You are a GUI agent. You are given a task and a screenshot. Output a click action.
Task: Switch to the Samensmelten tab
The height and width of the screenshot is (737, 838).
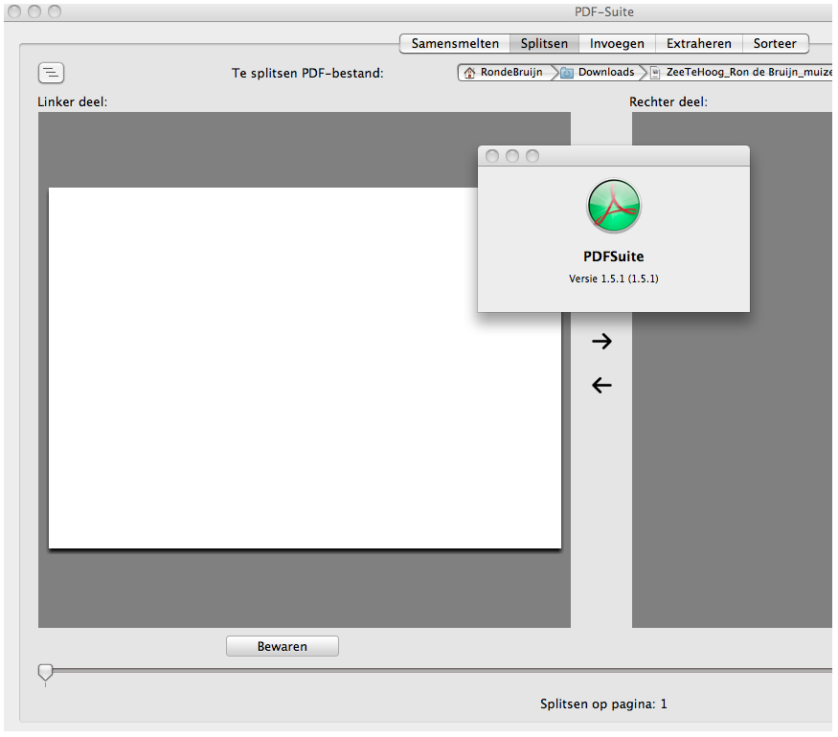[455, 43]
